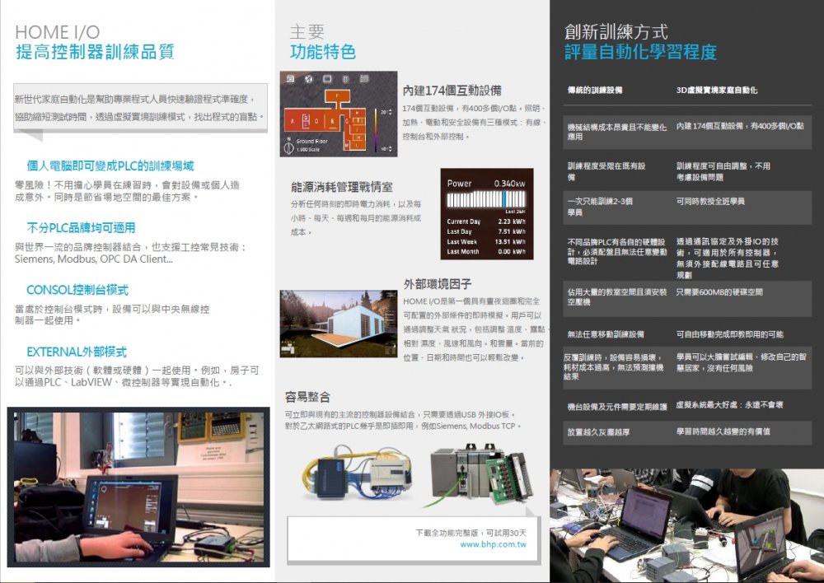Adjust the 10° lower temperature stepper
The width and height of the screenshot is (824, 583).
(x=389, y=148)
